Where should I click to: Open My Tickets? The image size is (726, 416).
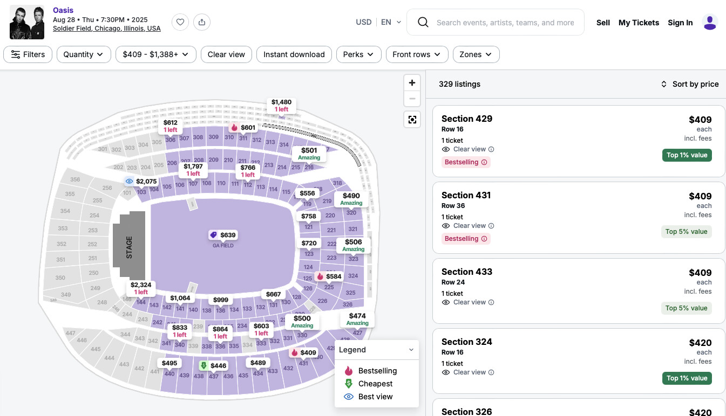[x=639, y=23]
